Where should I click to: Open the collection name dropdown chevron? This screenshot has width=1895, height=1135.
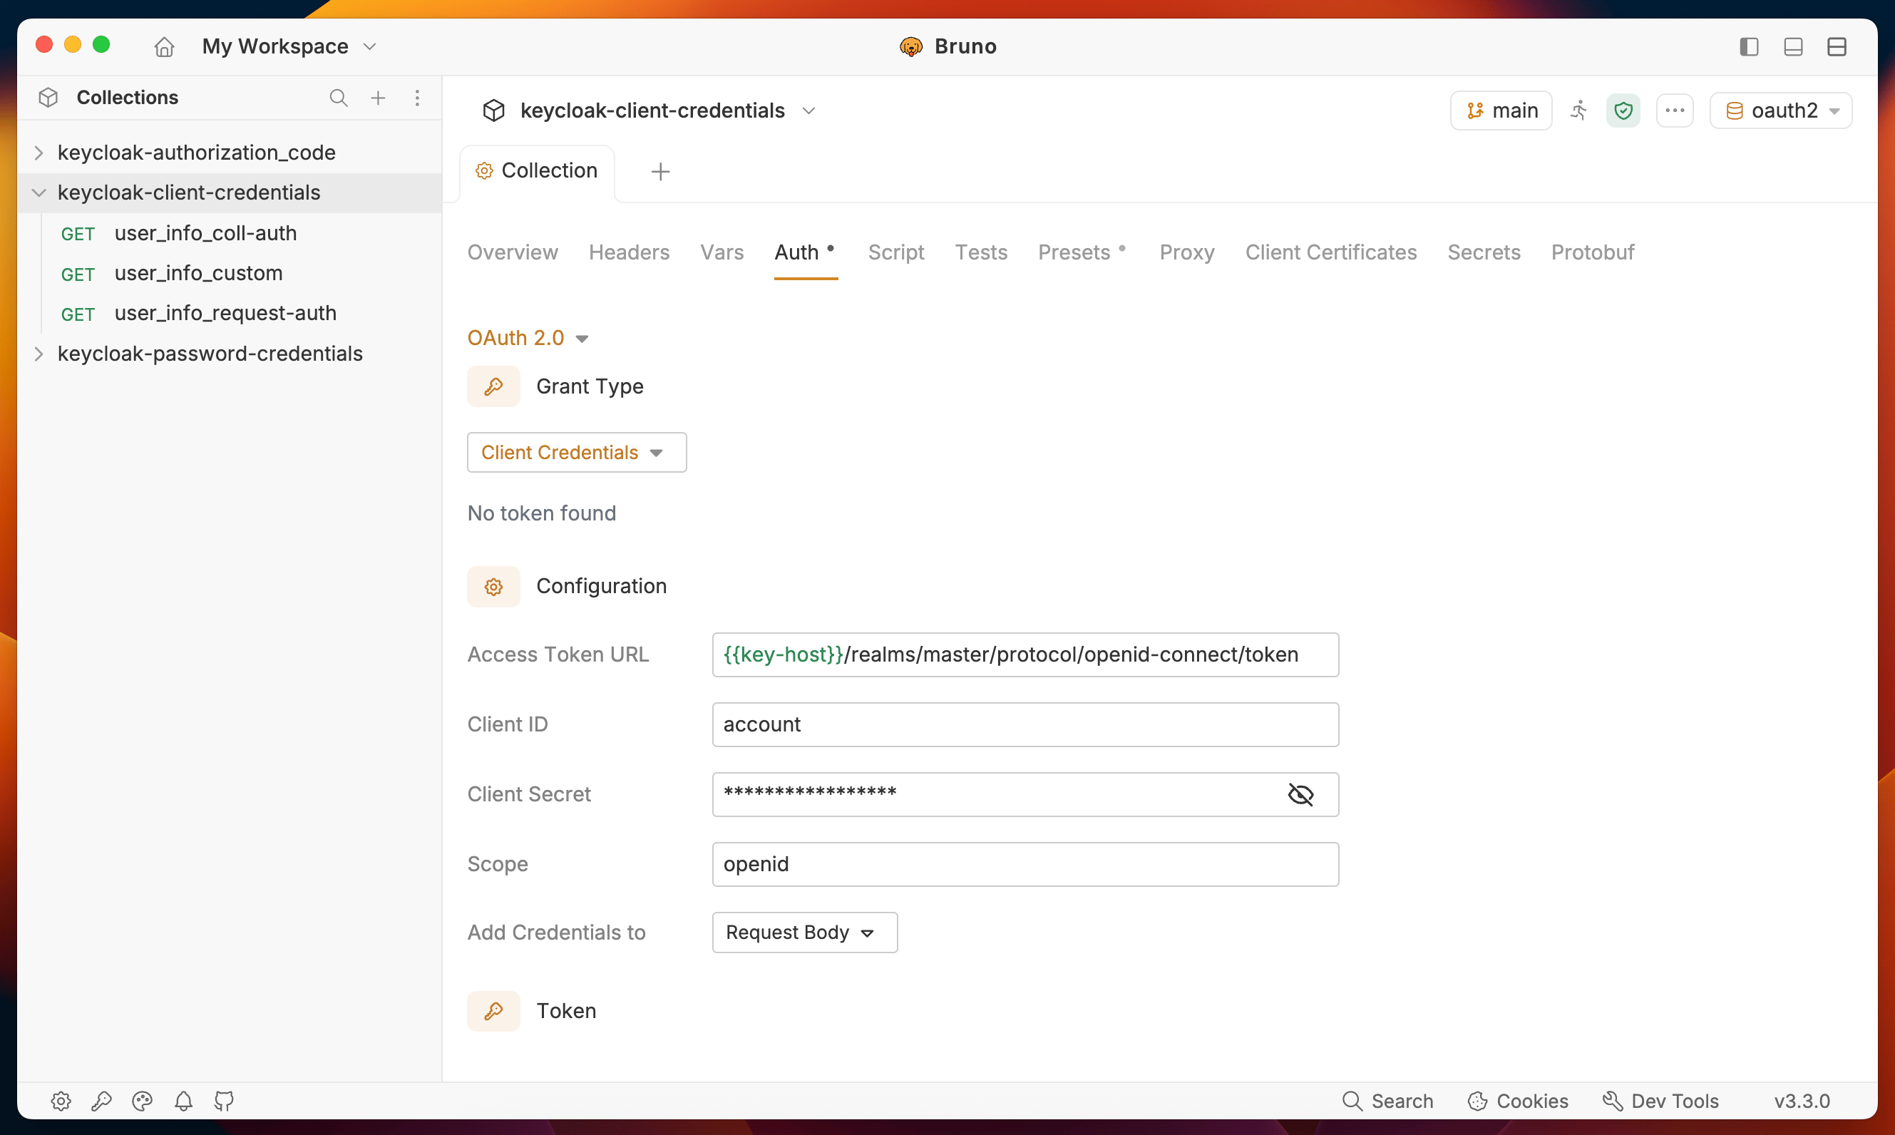point(808,111)
